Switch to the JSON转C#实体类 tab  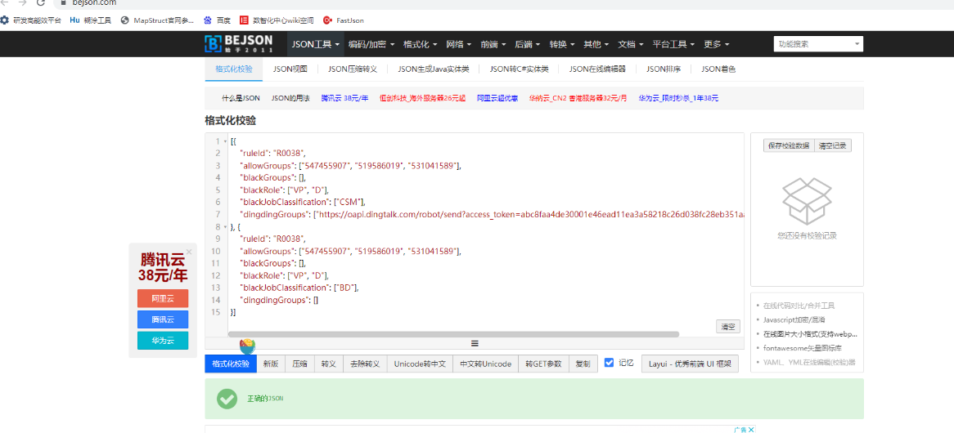(519, 69)
